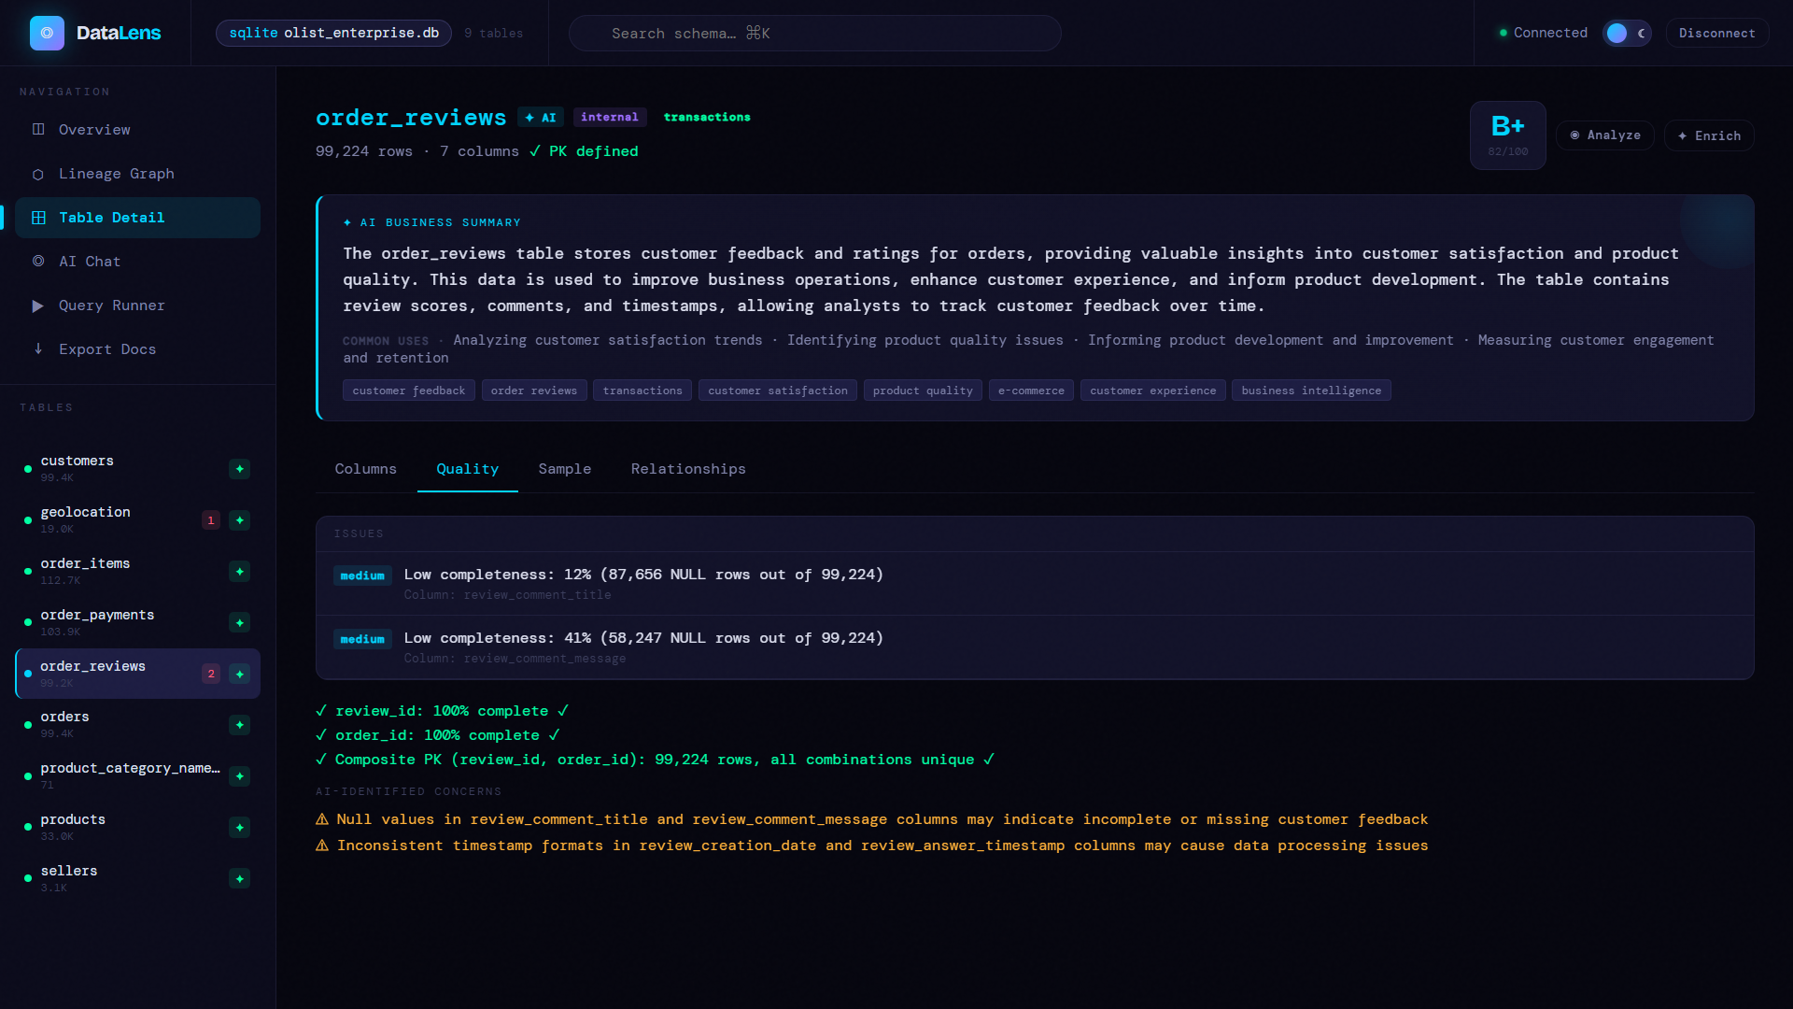Select Table Detail in the navigation
This screenshot has height=1009, width=1793.
137,218
